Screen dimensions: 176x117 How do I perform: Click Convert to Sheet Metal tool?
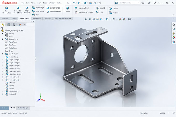(x=18, y=10)
